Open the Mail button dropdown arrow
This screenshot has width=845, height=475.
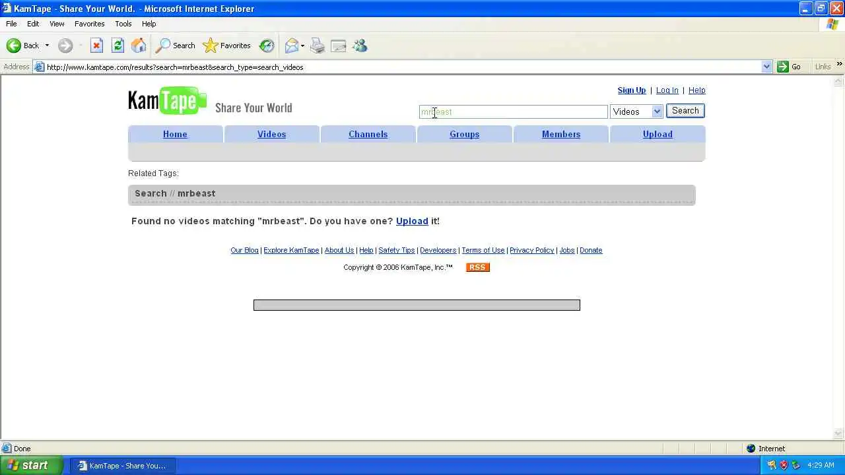pos(302,46)
